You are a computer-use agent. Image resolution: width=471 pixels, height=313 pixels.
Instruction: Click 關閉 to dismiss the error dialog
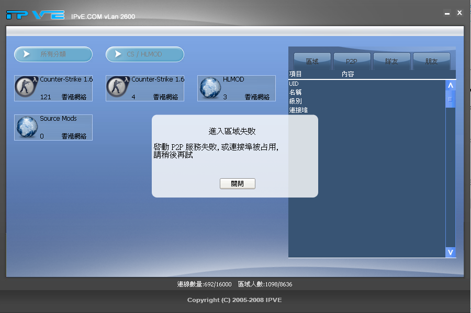pyautogui.click(x=237, y=183)
